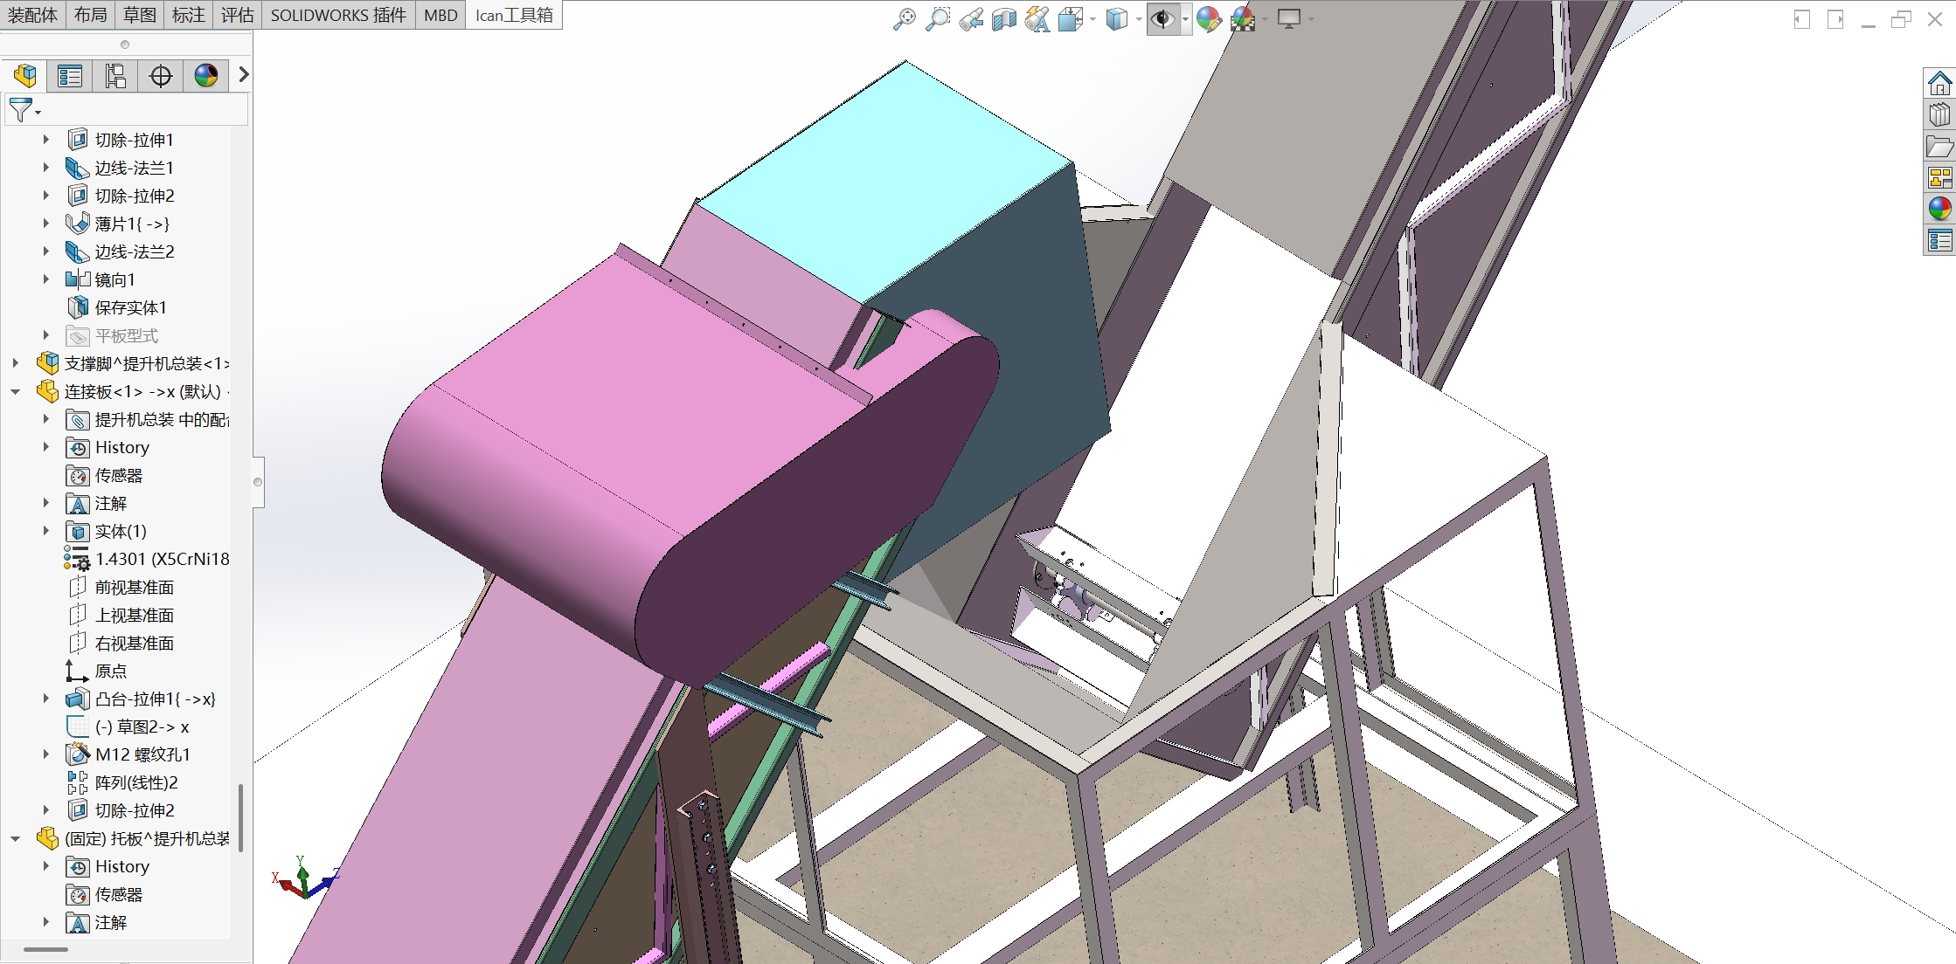
Task: Select the Zoom to Area tool
Action: click(x=937, y=19)
